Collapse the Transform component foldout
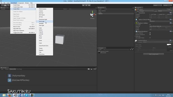This screenshot has height=97, width=173. pos(135,13)
